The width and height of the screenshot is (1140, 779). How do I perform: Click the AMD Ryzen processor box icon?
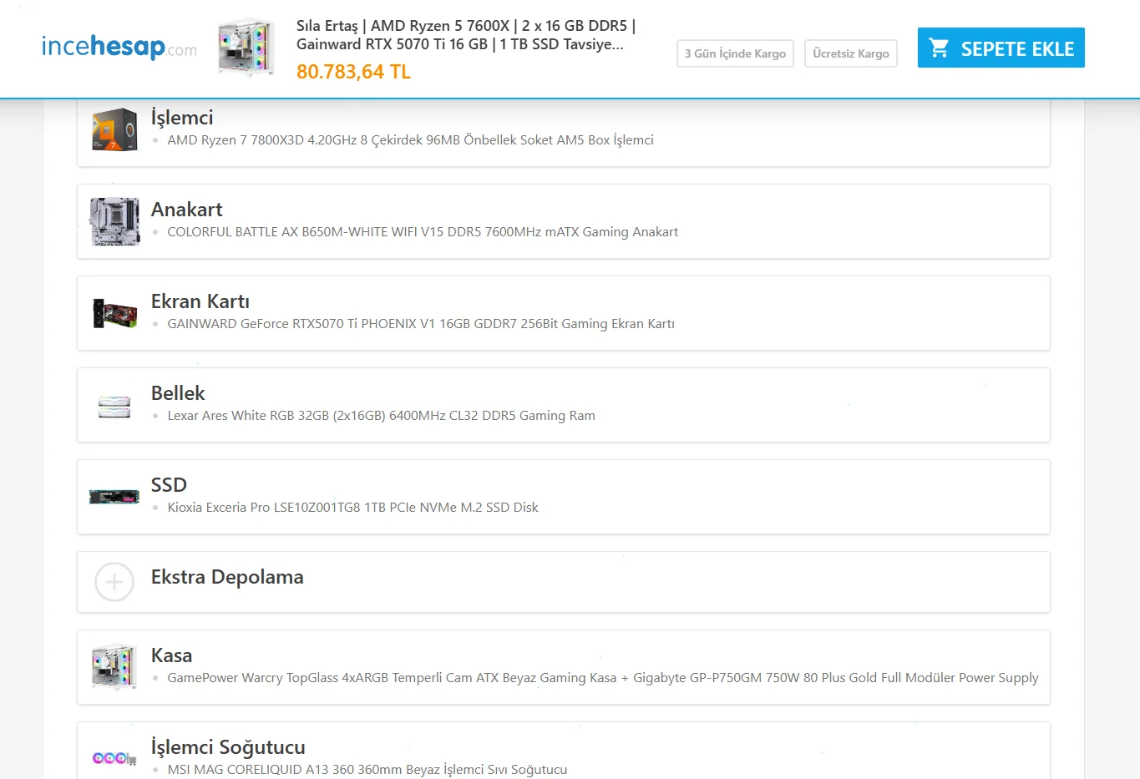(x=114, y=129)
